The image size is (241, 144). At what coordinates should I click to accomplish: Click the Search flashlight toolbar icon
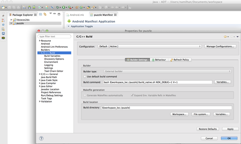(93, 7)
